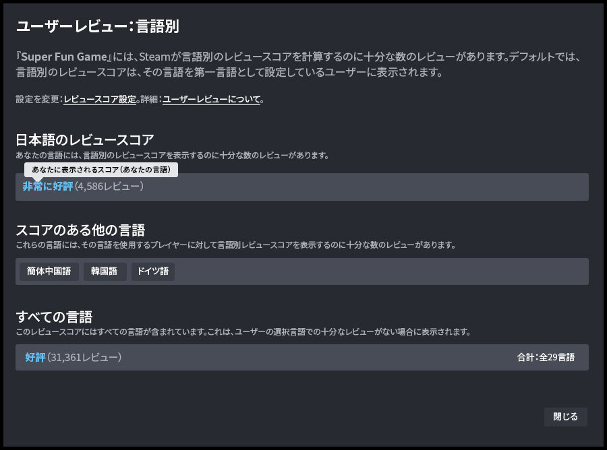Click the ユーザーレビューについて link

pyautogui.click(x=211, y=100)
